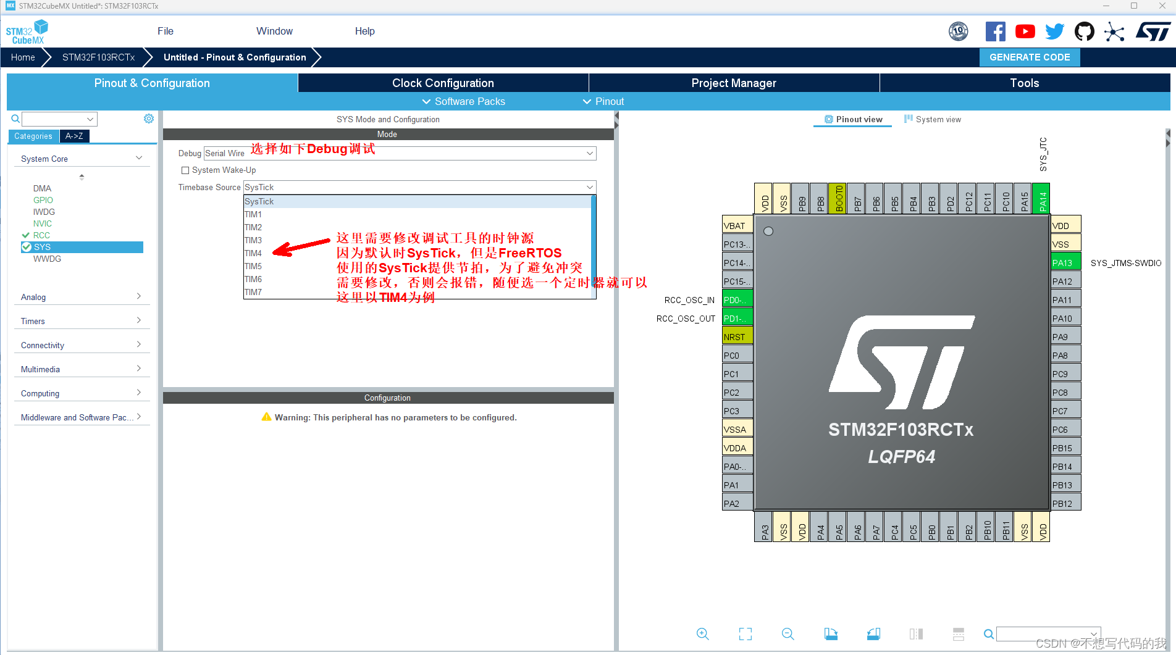
Task: Click the settings gear icon in Categories panel
Action: click(x=149, y=119)
